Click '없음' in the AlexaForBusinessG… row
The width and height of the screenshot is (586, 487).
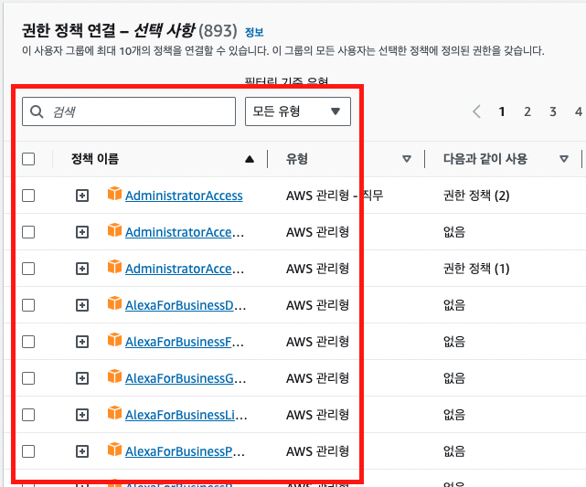[454, 378]
